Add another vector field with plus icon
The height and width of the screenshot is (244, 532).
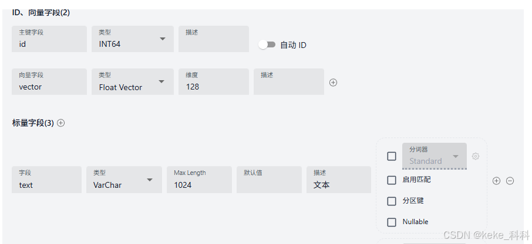click(x=333, y=83)
